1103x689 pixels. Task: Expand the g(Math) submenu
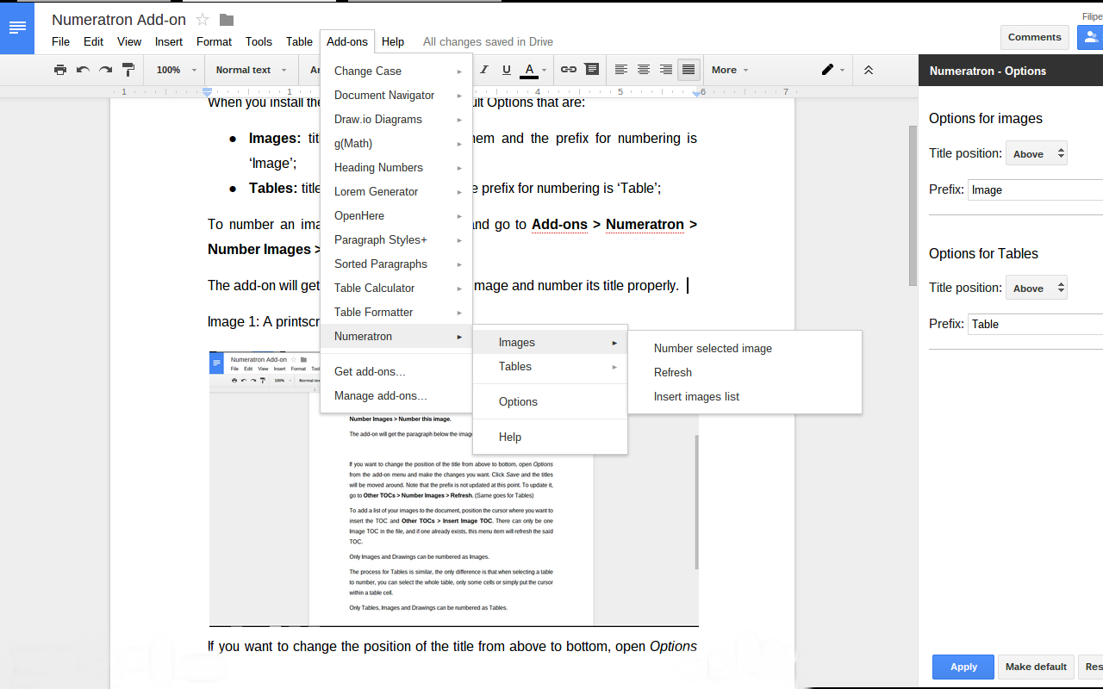[x=396, y=143]
